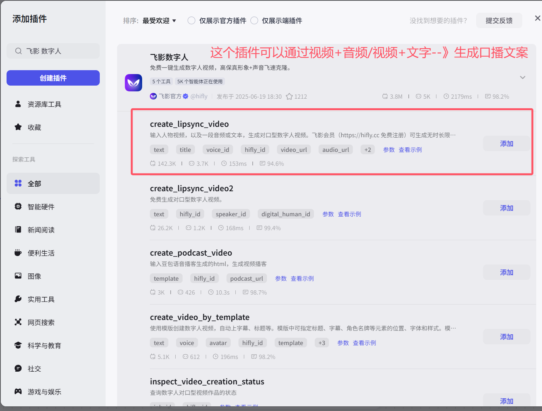Click the 5 个工具 tag
This screenshot has width=542, height=411.
click(161, 81)
